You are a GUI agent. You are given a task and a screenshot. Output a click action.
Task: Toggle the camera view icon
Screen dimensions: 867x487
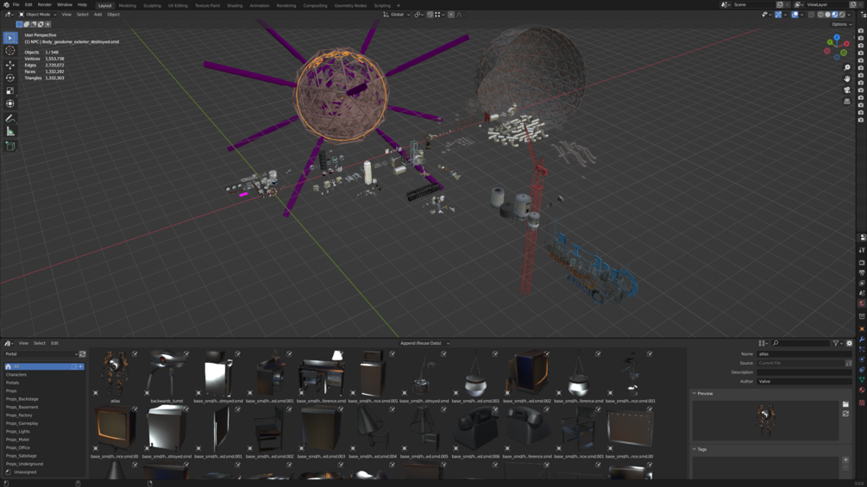tap(846, 90)
